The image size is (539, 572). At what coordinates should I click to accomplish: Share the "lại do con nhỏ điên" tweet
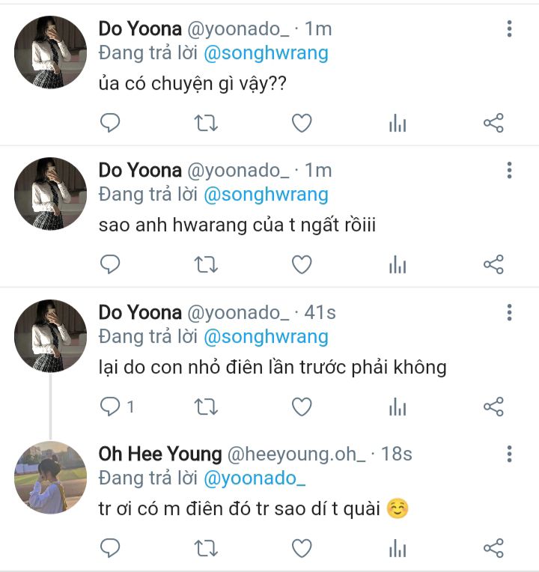pyautogui.click(x=493, y=407)
